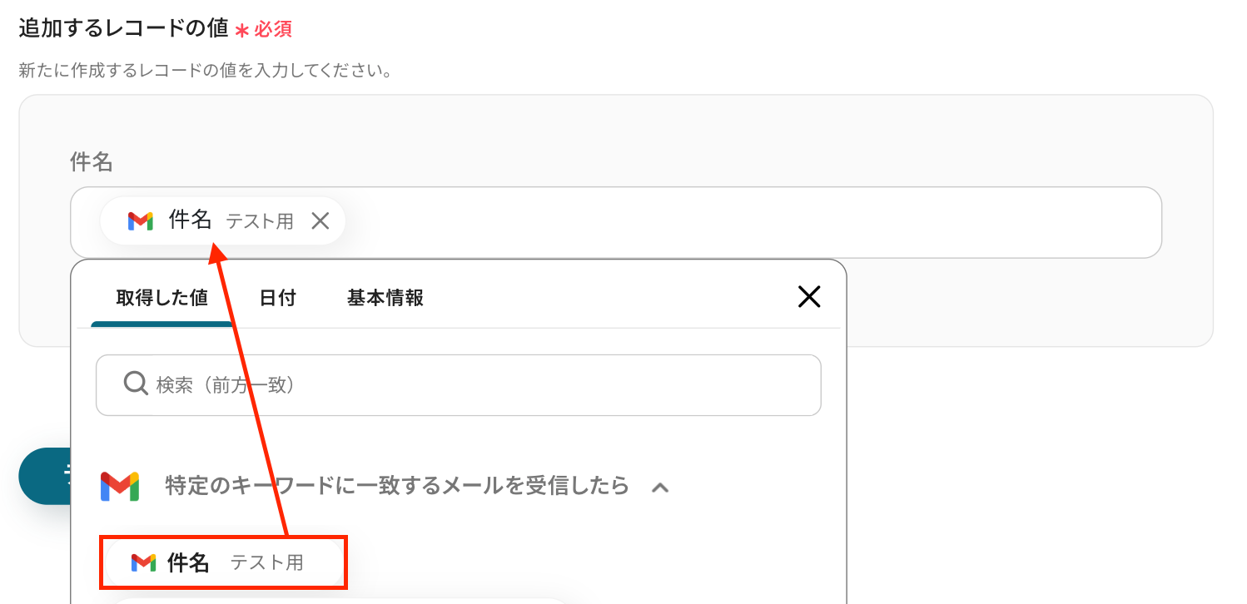Image resolution: width=1247 pixels, height=604 pixels.
Task: Click the テスト用 text inside the input chip
Action: tap(260, 221)
